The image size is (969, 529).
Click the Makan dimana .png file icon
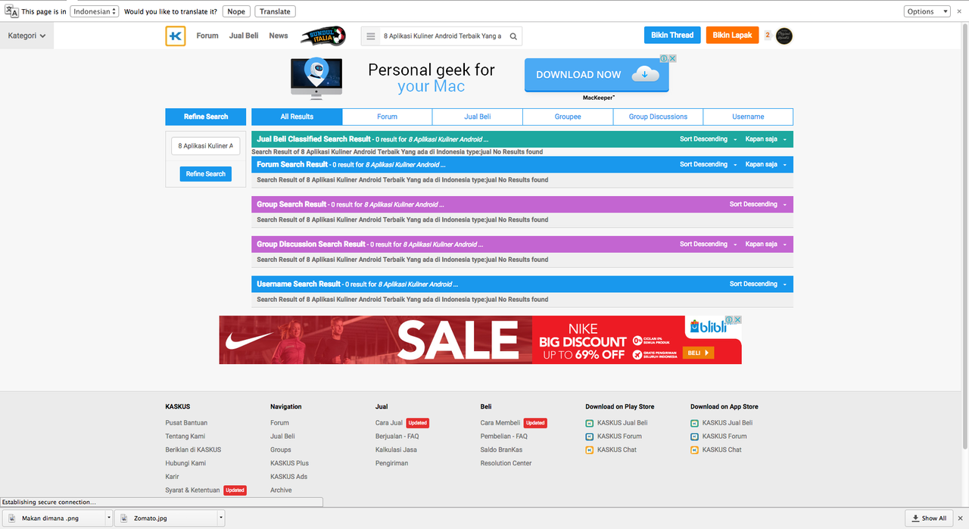tap(12, 518)
